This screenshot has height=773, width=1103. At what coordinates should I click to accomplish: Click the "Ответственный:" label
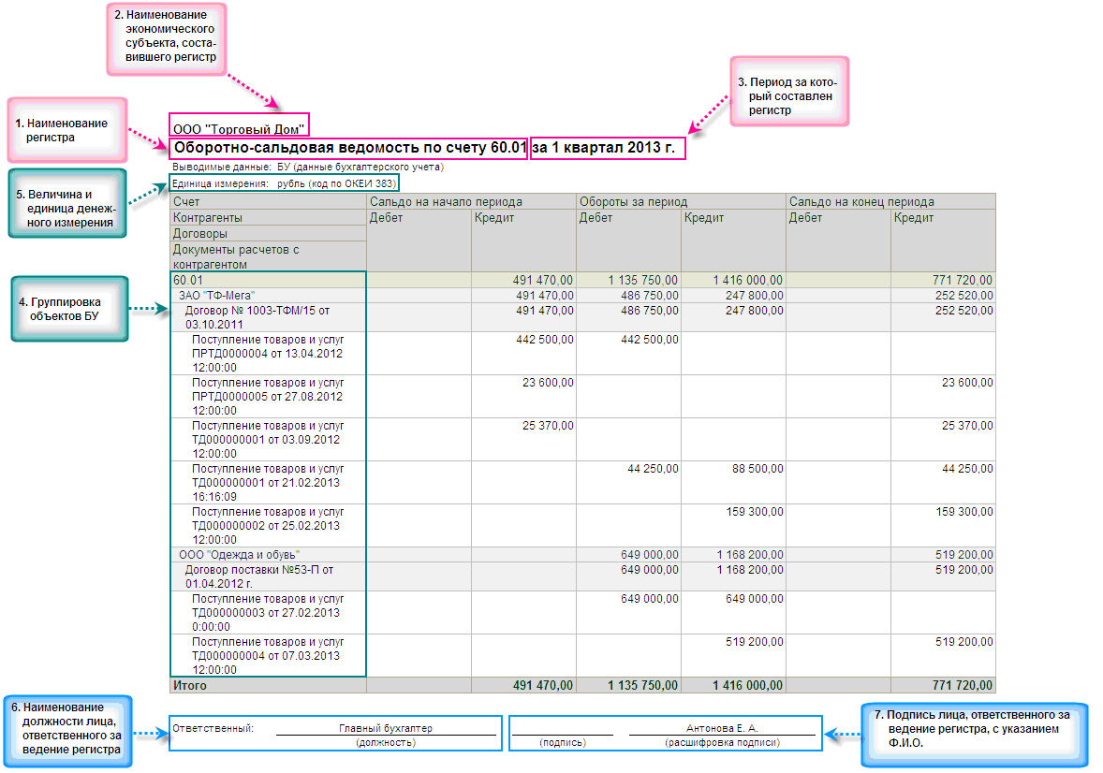pos(213,729)
